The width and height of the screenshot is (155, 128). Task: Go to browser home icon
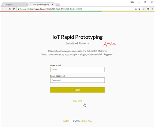click(14, 9)
